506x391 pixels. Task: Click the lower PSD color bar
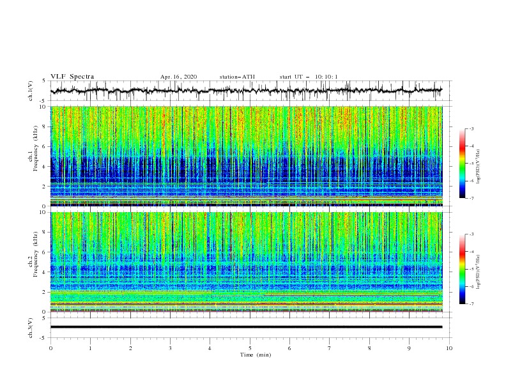pyautogui.click(x=462, y=269)
